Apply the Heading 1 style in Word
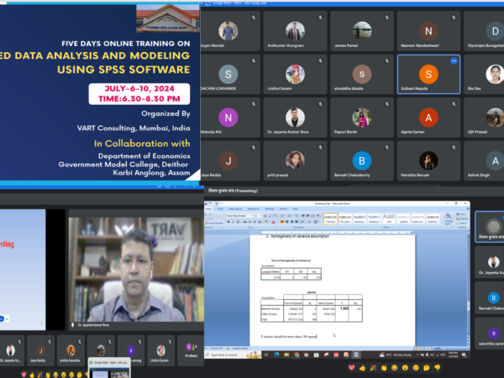The height and width of the screenshot is (378, 504). [360, 218]
